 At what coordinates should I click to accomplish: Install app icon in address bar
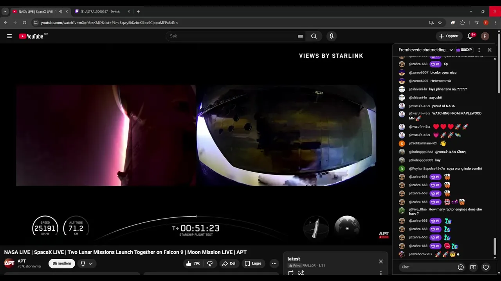431,23
